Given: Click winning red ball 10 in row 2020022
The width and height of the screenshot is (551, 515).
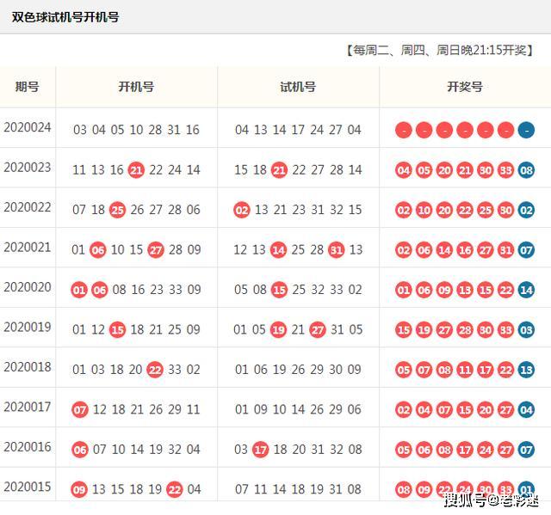Looking at the screenshot, I should click(x=424, y=210).
